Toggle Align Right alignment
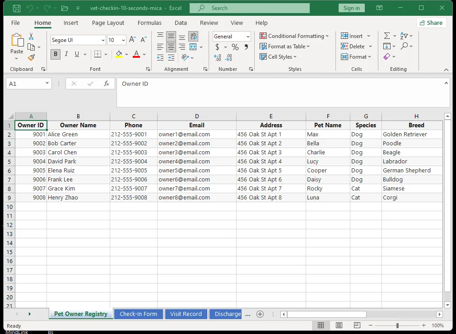 tap(182, 47)
